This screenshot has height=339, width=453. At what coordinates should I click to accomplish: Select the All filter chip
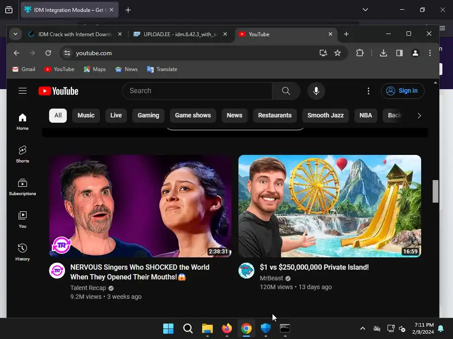(58, 115)
